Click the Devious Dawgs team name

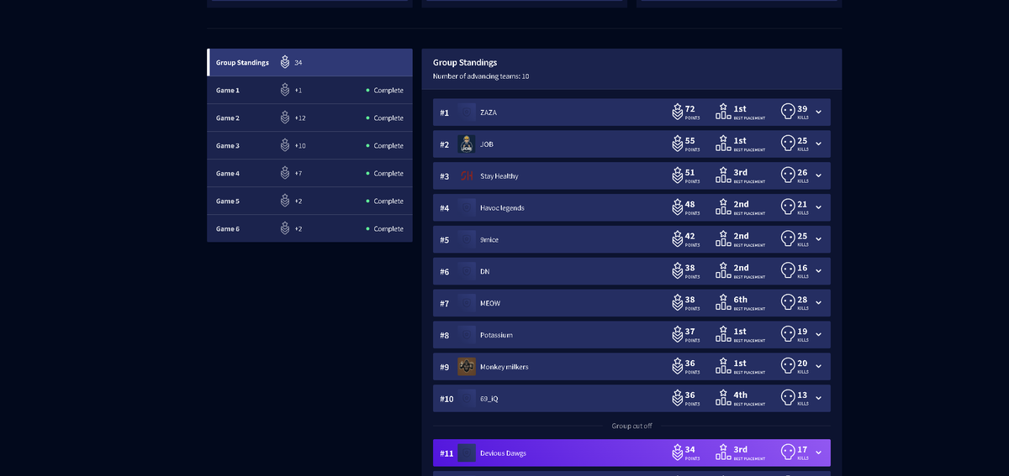coord(503,453)
